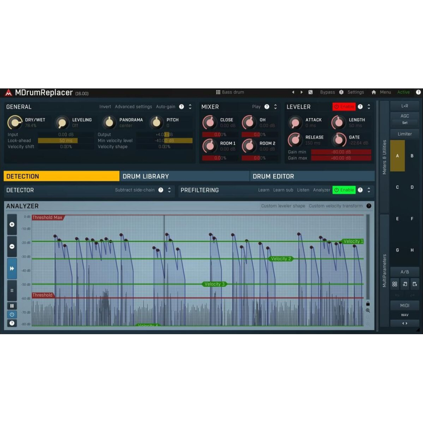Click Active to toggle plugin state
Screen dimensions: 423x423
(403, 92)
